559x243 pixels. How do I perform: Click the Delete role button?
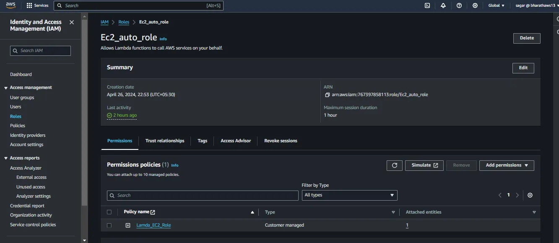tap(527, 38)
